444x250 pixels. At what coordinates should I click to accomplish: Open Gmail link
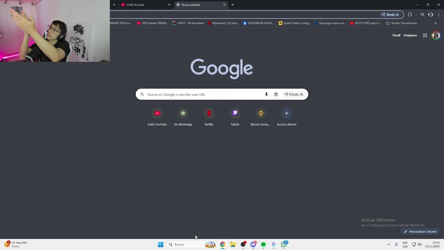tap(396, 35)
